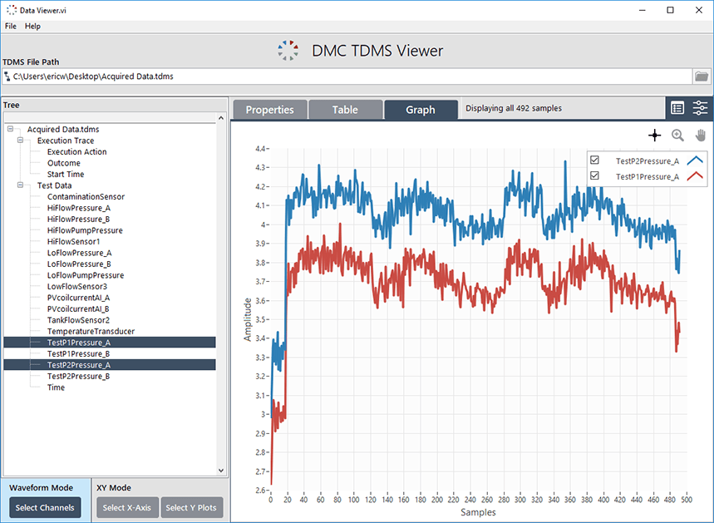Select HiFlowPressure_B channel
714x523 pixels.
79,220
